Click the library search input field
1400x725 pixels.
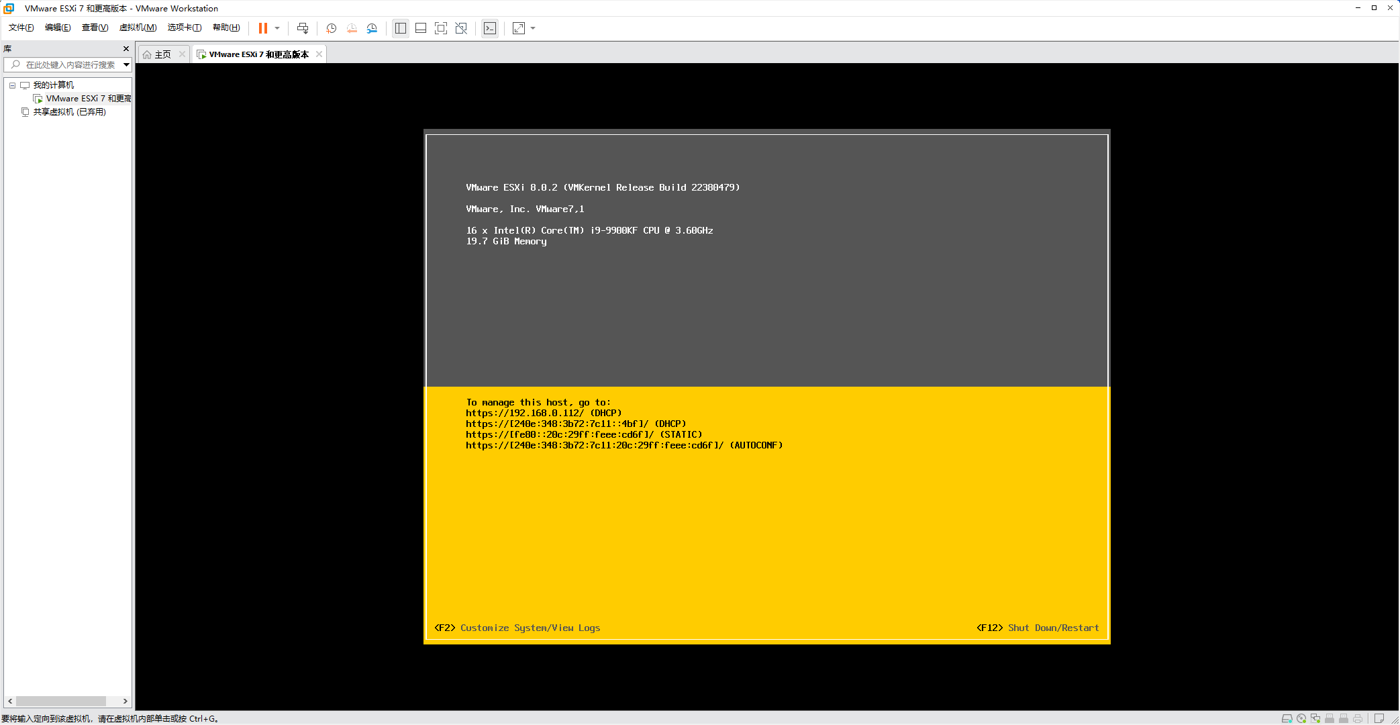tap(70, 64)
